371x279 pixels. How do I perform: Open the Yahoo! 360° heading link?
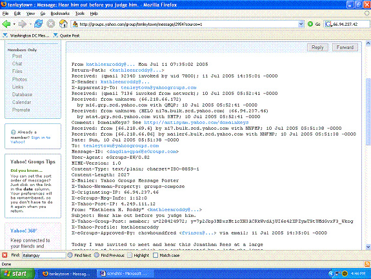click(x=24, y=231)
